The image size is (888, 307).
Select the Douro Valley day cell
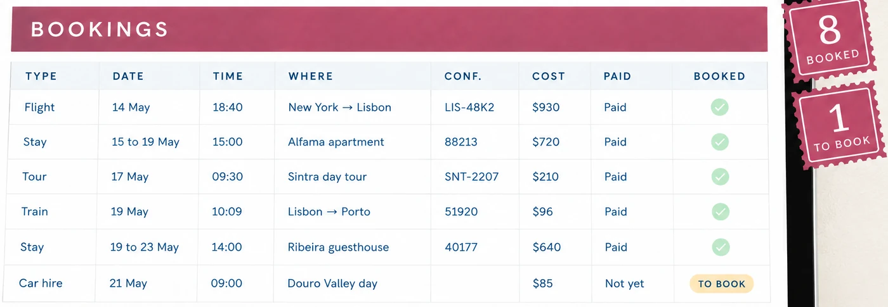click(332, 284)
